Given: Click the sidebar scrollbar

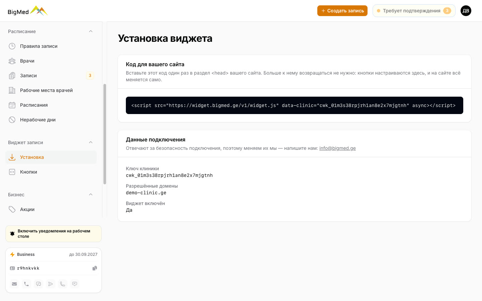Looking at the screenshot, I should click(105, 134).
